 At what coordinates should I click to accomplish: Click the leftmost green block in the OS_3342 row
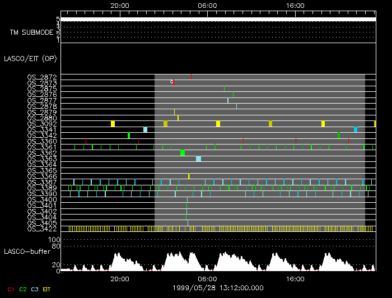coord(129,136)
